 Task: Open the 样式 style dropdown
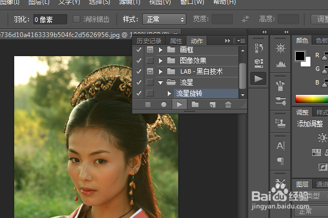click(x=164, y=20)
